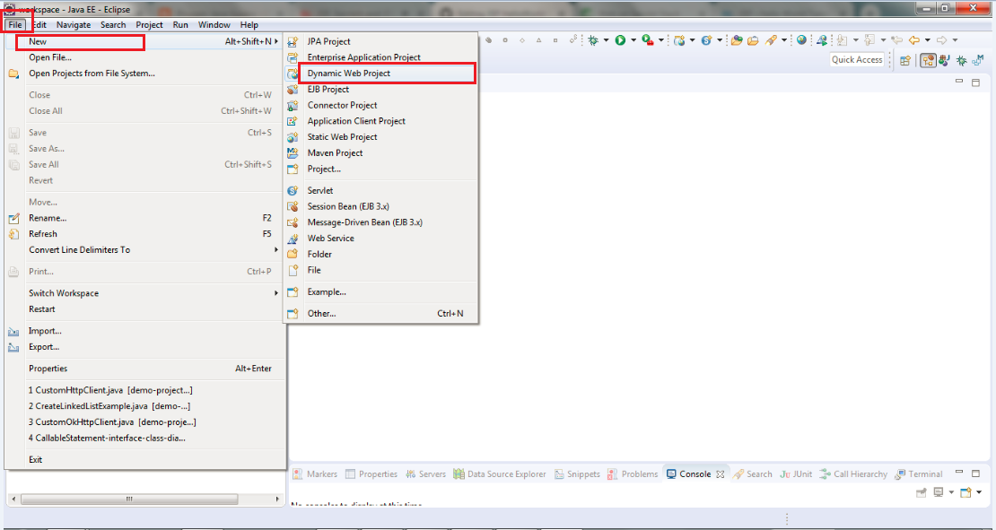
Task: Open the File menu
Action: pyautogui.click(x=16, y=25)
